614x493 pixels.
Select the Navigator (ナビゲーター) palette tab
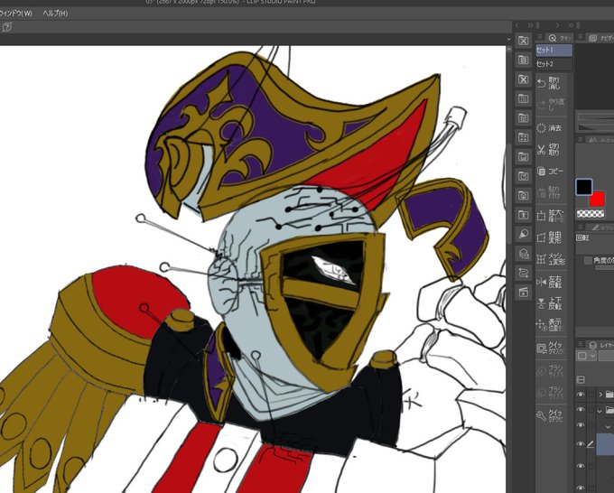tap(600, 38)
